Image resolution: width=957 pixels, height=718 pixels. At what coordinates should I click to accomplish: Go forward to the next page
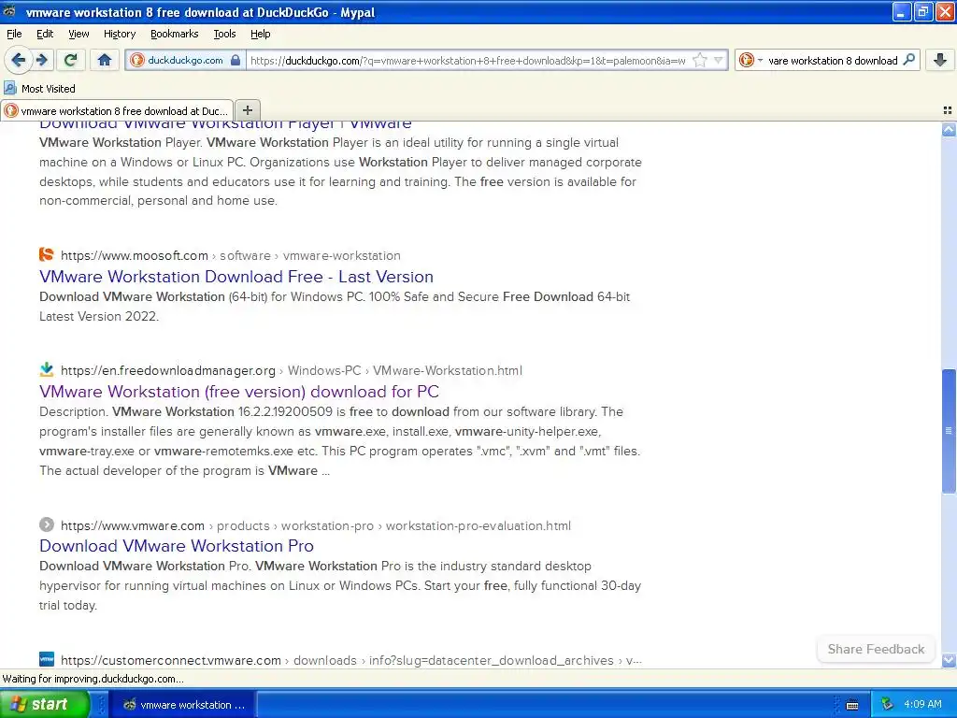(x=42, y=60)
